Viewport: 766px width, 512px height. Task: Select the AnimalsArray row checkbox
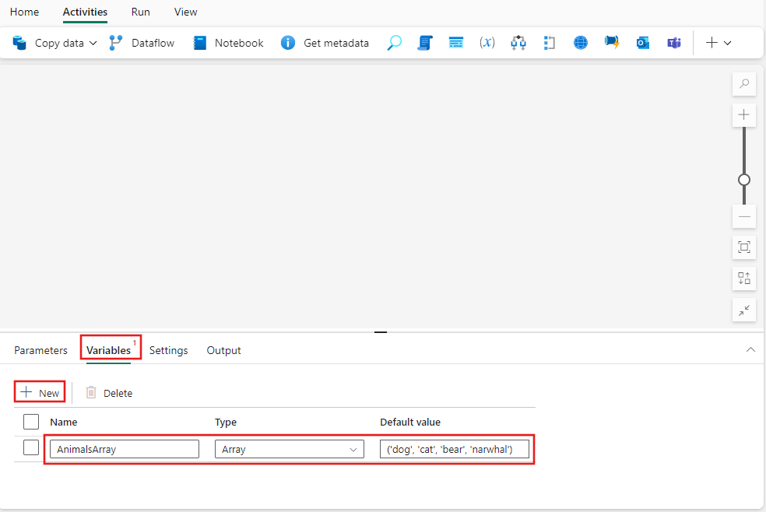(30, 447)
